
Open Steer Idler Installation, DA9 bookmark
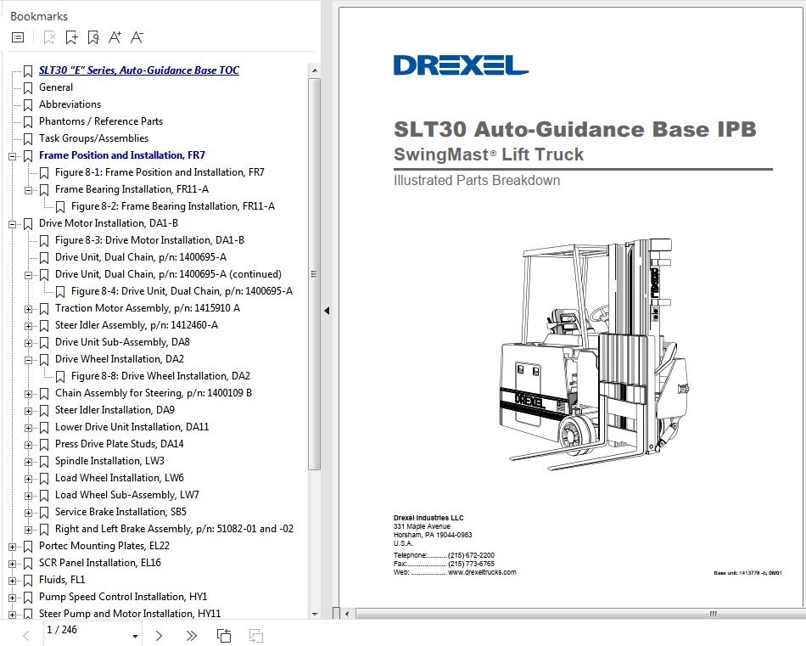(115, 410)
